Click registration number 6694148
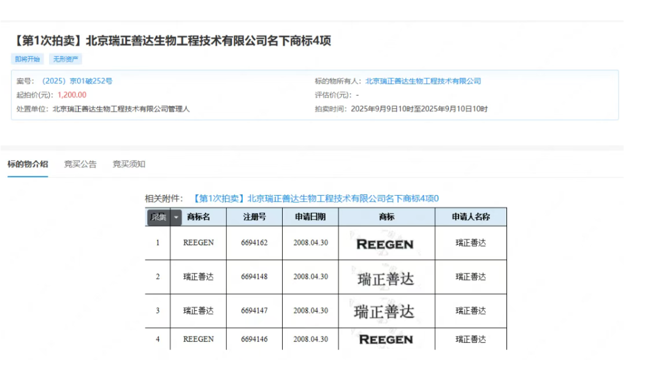Image resolution: width=653 pixels, height=368 pixels. coord(254,277)
